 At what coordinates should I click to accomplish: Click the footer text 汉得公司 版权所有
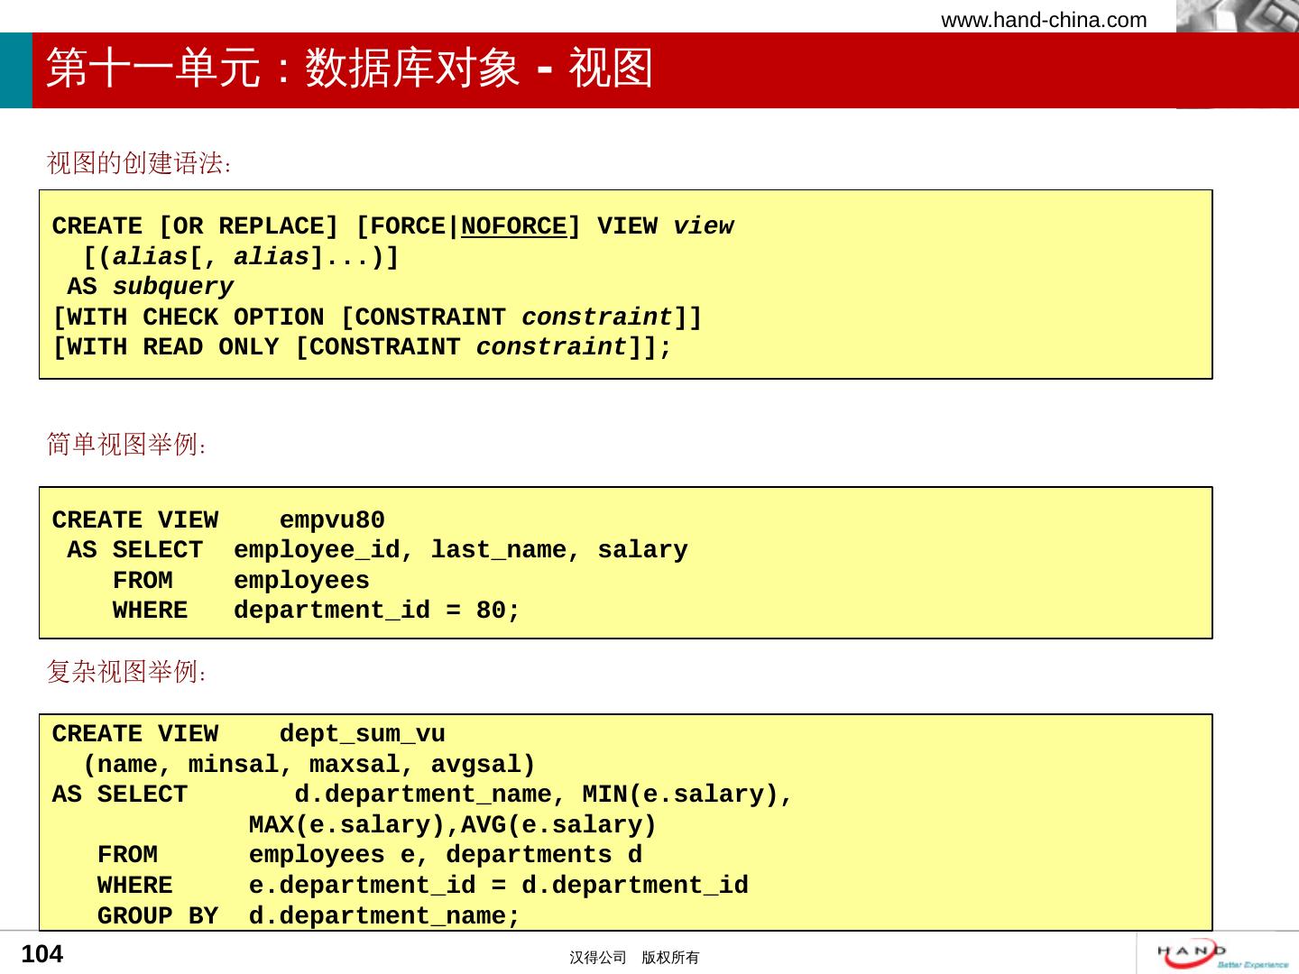(x=634, y=958)
